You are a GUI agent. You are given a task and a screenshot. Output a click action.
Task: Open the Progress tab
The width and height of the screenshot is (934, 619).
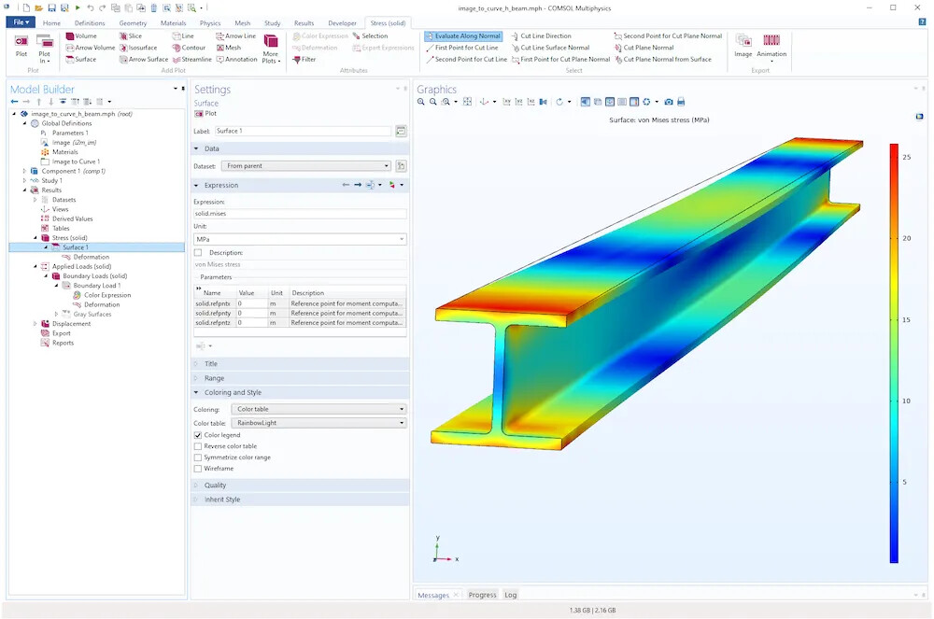coord(482,595)
